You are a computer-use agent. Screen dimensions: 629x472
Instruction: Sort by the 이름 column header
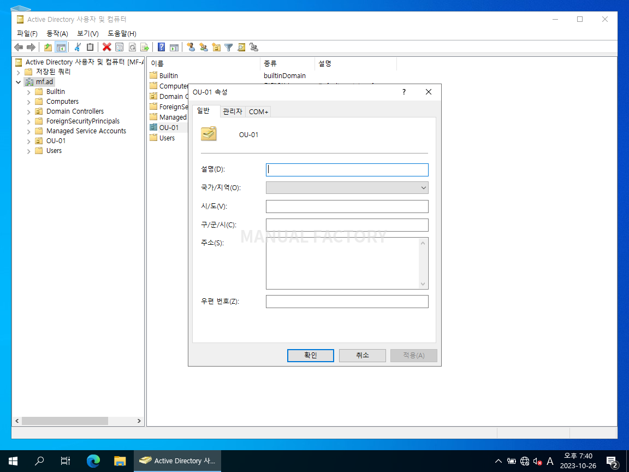[x=204, y=63]
